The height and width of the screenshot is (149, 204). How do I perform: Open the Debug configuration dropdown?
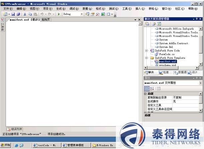[x=82, y=14]
